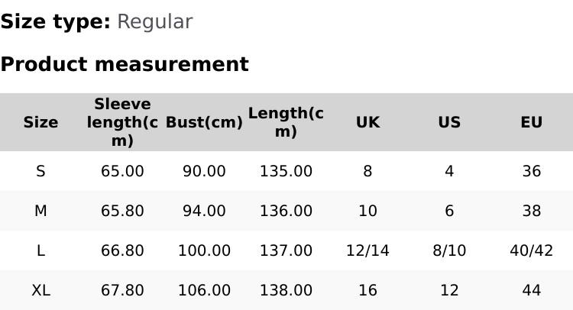Click the Size column header

tap(40, 122)
